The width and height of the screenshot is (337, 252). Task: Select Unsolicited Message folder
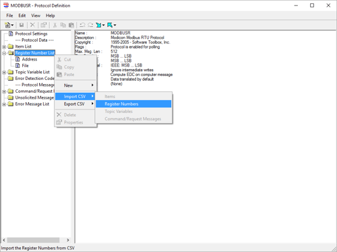(x=34, y=97)
